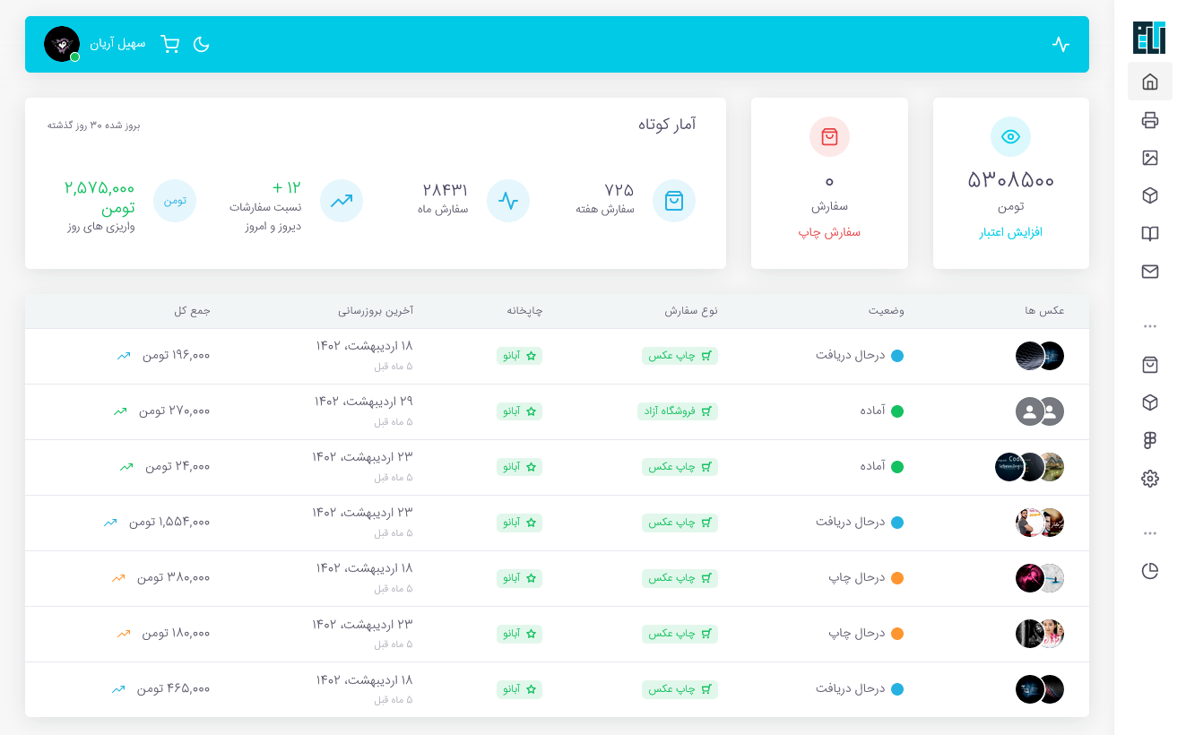Click افزایش اعتبار link
Viewport: 1186px width, 735px height.
(x=1010, y=232)
